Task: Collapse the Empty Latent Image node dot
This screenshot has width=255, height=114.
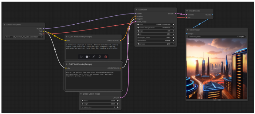Action: (81, 94)
